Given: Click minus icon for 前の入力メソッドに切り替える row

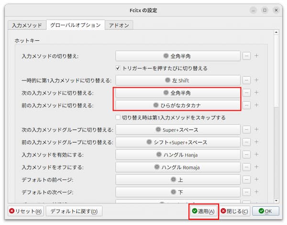Looking at the screenshot, I should click(x=246, y=105).
